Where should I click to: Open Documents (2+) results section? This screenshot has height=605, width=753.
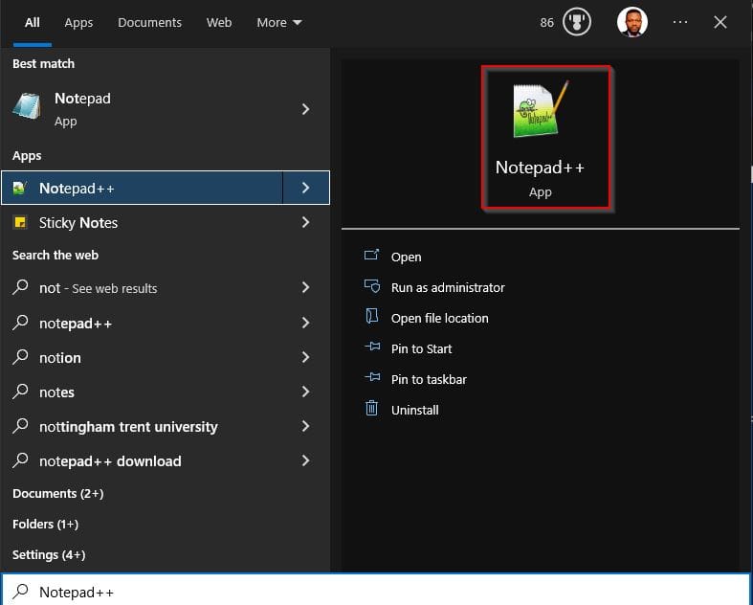58,494
